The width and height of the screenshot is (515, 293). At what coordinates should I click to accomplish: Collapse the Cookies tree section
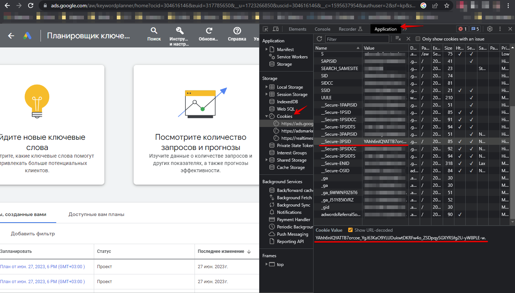click(x=267, y=116)
